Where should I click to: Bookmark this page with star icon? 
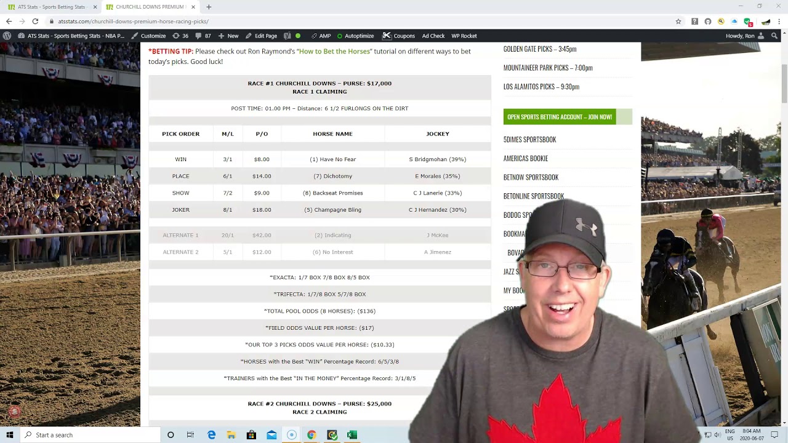pyautogui.click(x=678, y=21)
